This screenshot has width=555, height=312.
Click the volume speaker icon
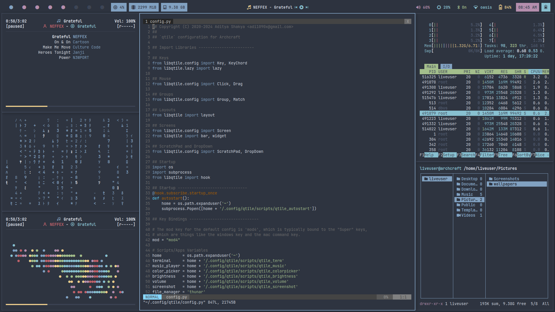[x=418, y=7]
